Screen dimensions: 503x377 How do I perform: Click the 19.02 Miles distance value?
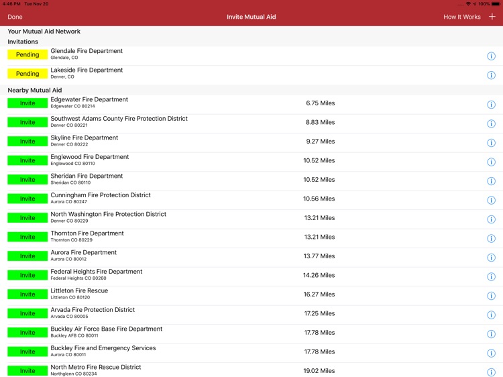tap(319, 371)
